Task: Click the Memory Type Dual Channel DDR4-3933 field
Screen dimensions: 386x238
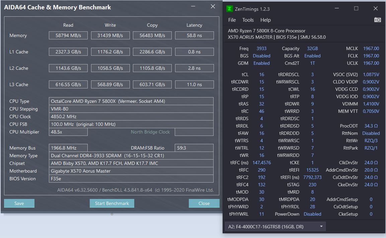Action: pyautogui.click(x=131, y=156)
